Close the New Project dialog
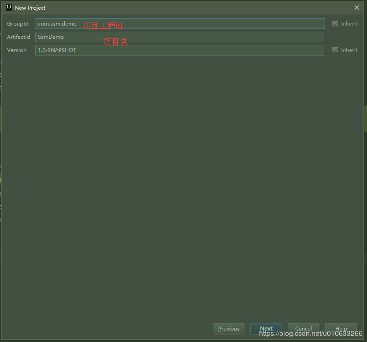This screenshot has width=367, height=342. tap(357, 7)
